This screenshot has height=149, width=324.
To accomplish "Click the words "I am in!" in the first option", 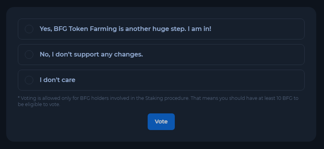I will pos(200,29).
